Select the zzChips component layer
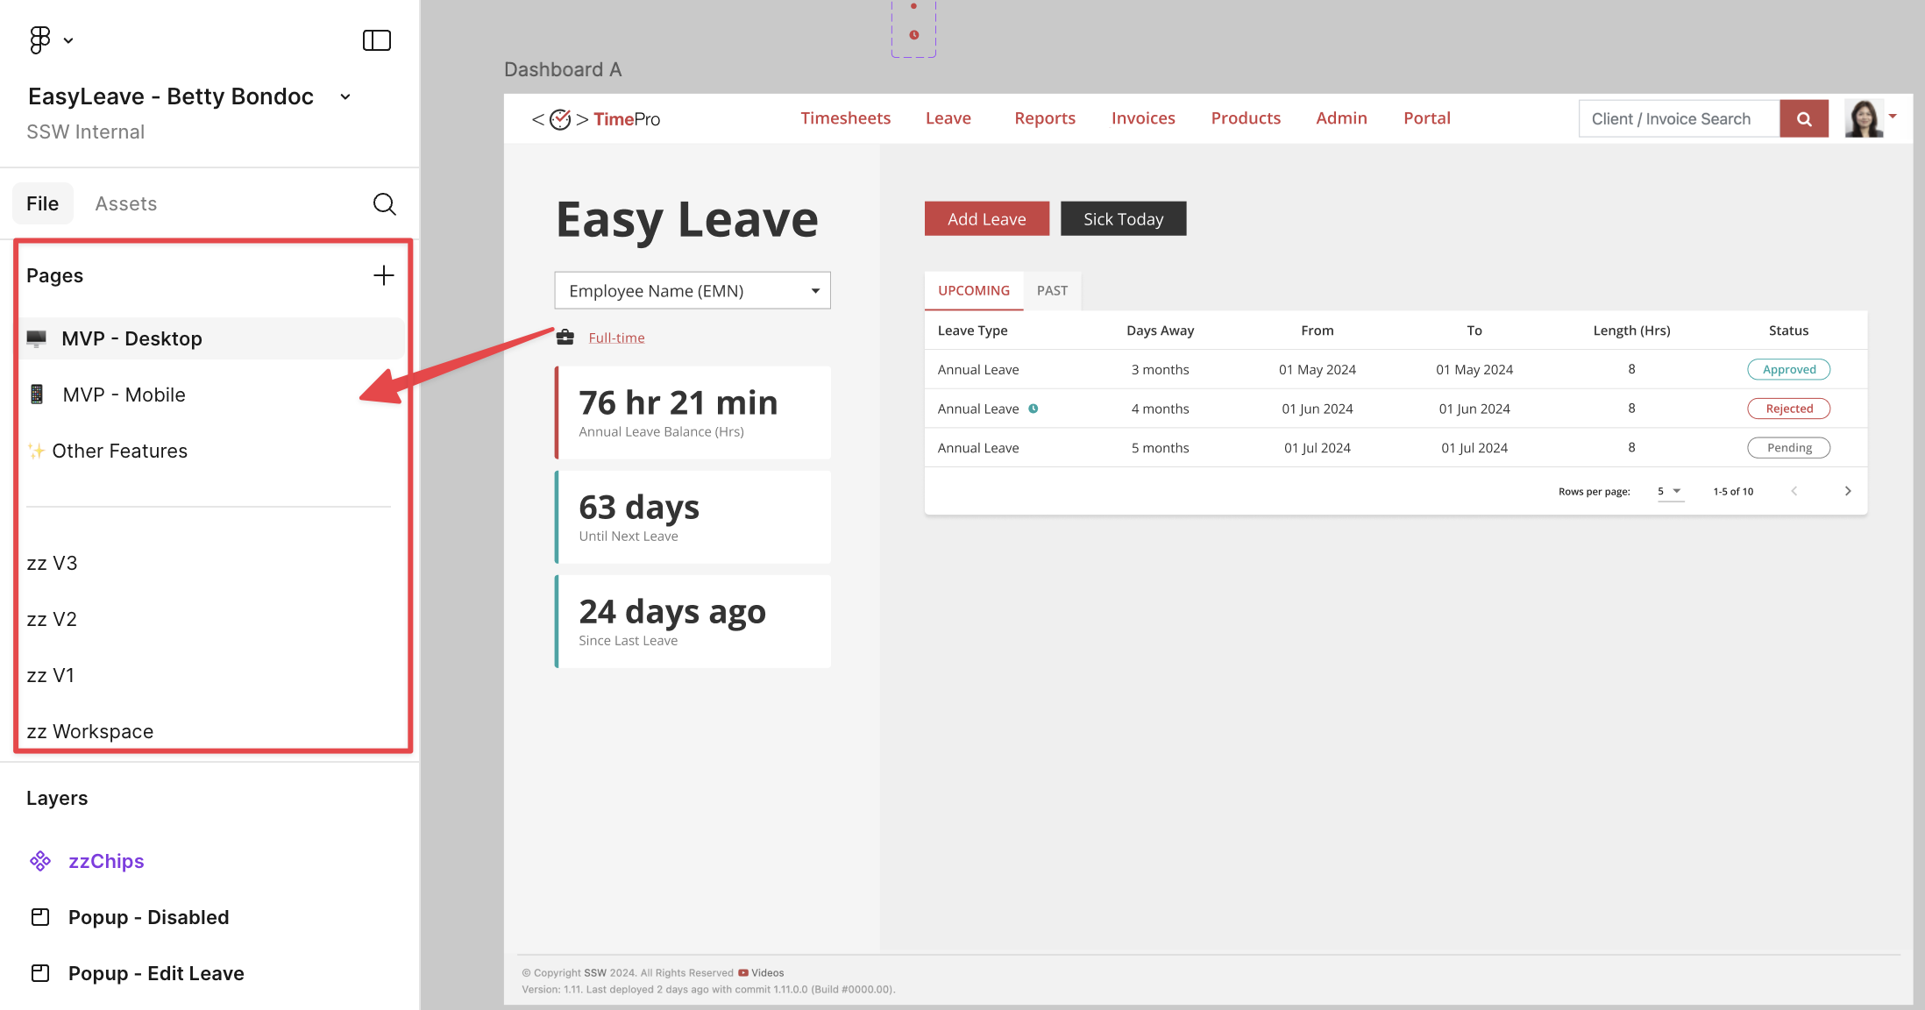Viewport: 1925px width, 1010px height. (x=106, y=861)
